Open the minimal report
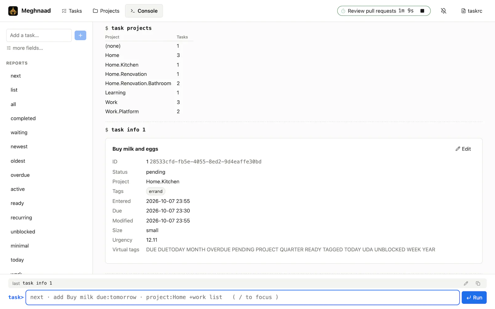The image size is (495, 309). [20, 246]
